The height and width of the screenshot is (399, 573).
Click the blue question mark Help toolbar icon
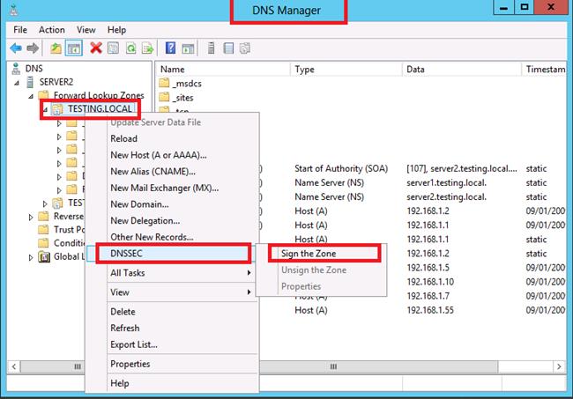click(170, 48)
